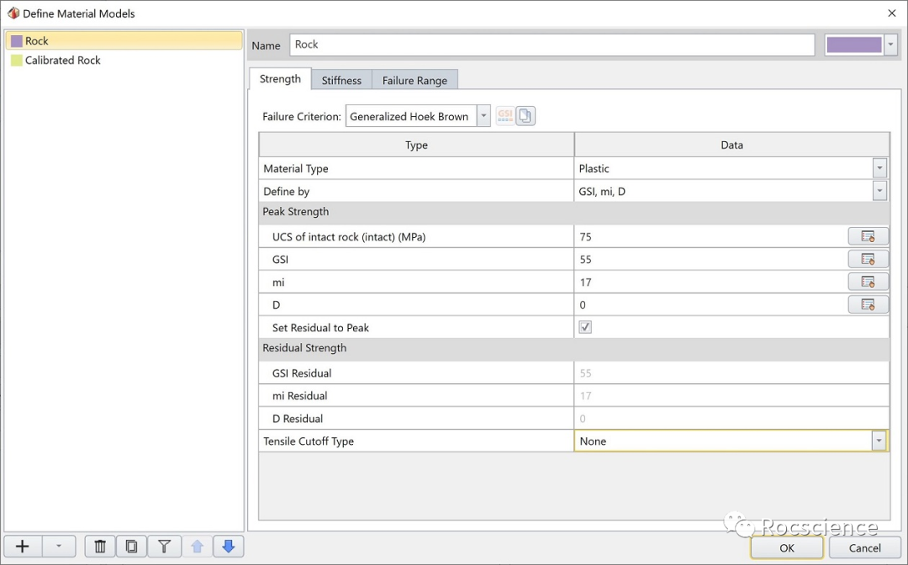Image resolution: width=908 pixels, height=565 pixels.
Task: Open the mi value picker icon
Action: [868, 282]
